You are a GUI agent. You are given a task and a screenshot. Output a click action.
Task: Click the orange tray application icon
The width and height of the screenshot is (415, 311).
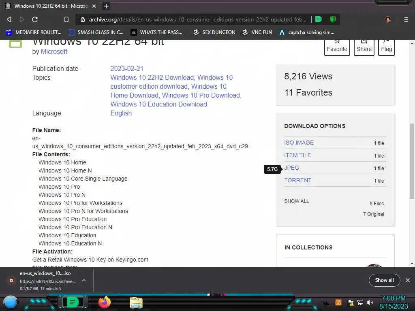pyautogui.click(x=338, y=302)
